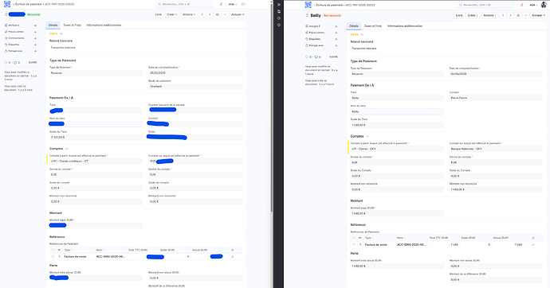550x288 pixels.
Task: Open table settings gear in Bailly references table
Action: point(533,238)
